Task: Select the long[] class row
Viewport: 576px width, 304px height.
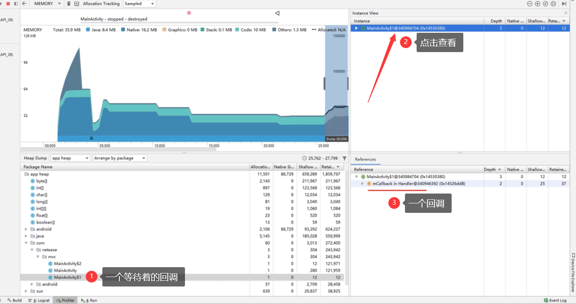Action: coord(182,202)
